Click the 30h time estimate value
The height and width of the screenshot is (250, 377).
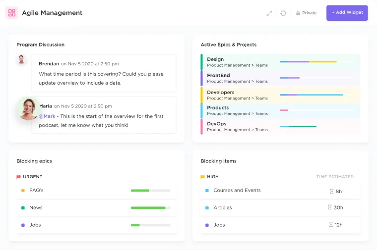click(x=338, y=207)
